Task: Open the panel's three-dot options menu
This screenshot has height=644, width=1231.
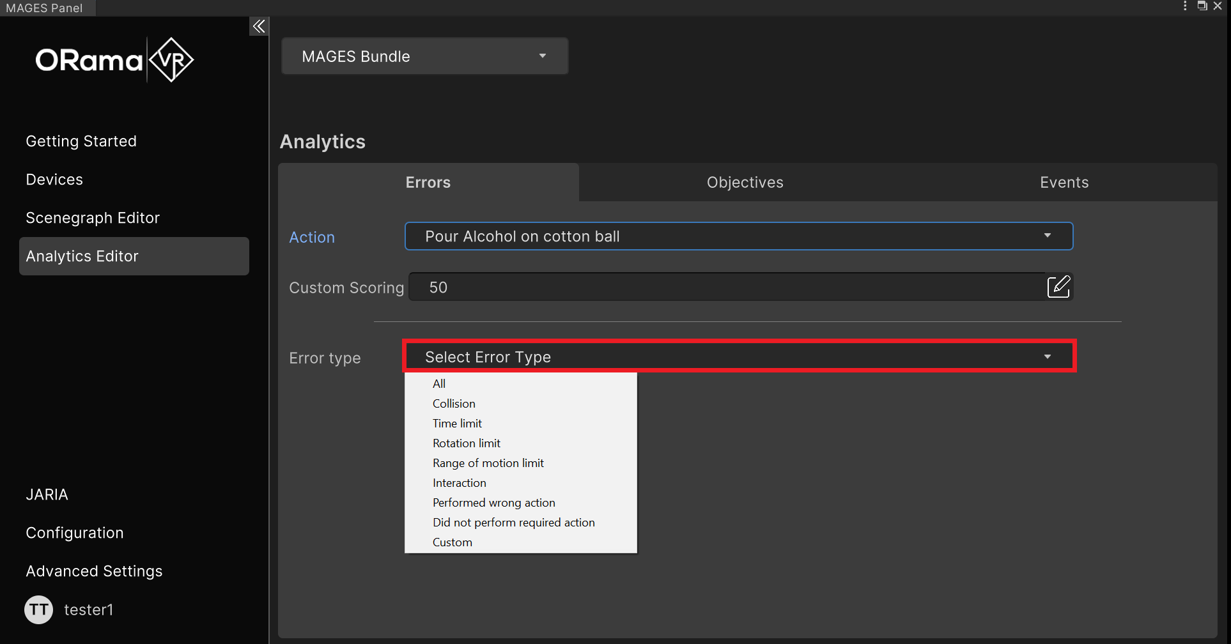Action: 1185,6
